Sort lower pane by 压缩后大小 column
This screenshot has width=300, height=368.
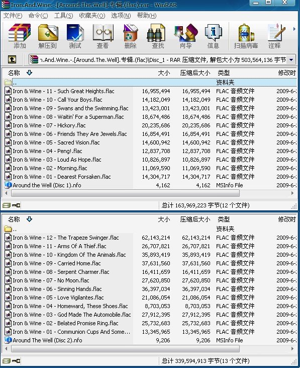(195, 219)
